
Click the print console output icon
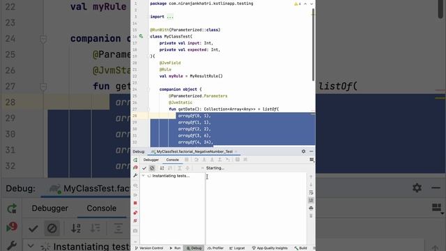(311, 208)
